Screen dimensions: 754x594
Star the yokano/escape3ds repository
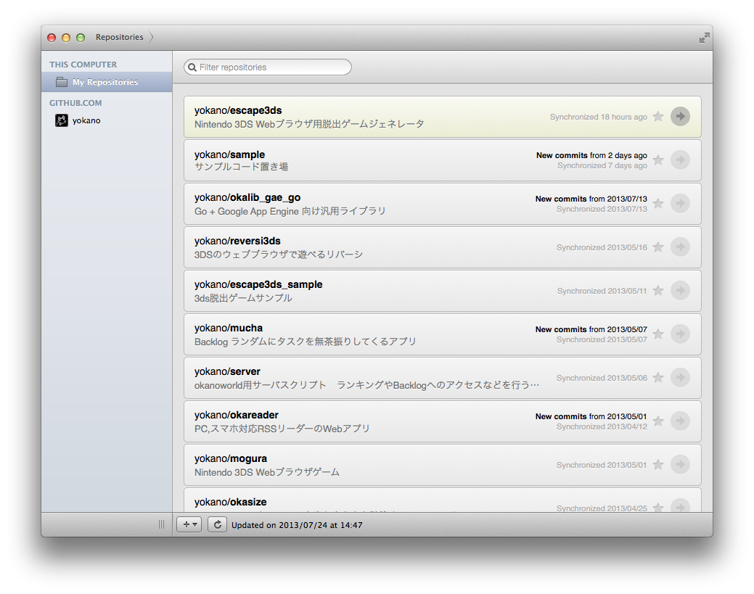click(658, 116)
